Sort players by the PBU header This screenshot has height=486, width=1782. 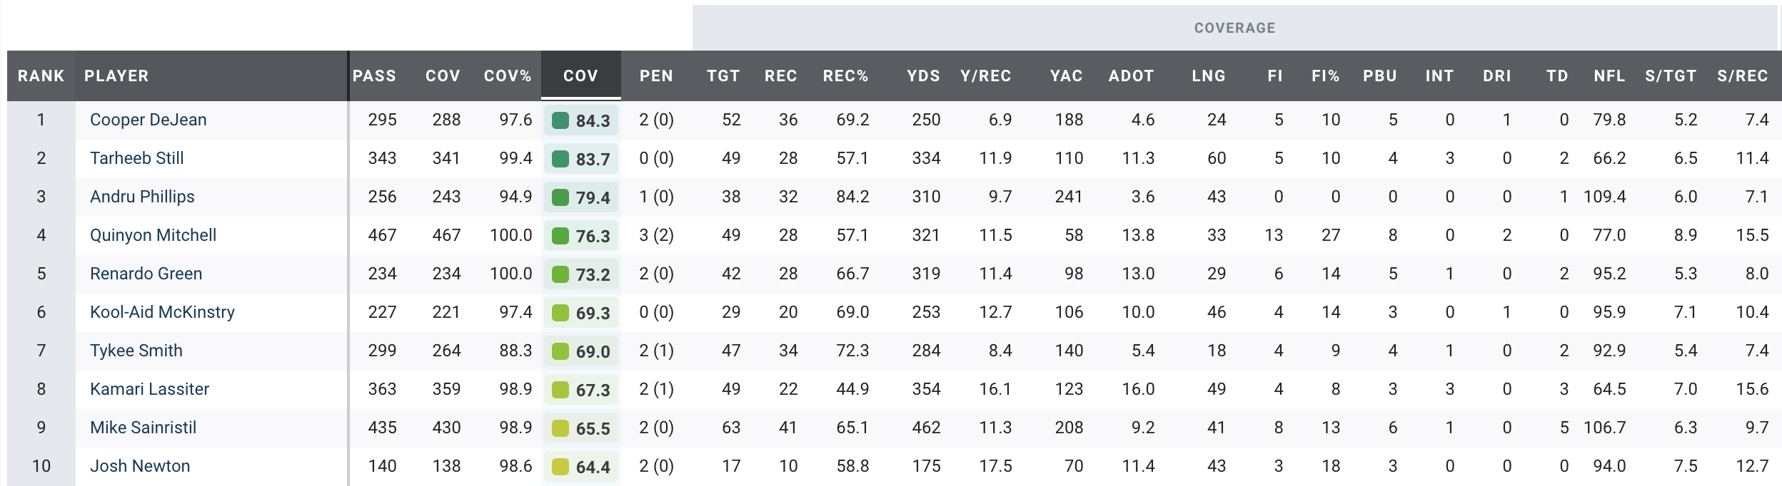(x=1379, y=76)
